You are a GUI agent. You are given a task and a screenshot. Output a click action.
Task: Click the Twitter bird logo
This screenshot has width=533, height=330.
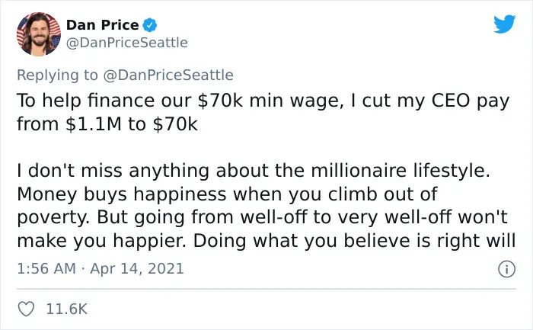click(x=504, y=24)
